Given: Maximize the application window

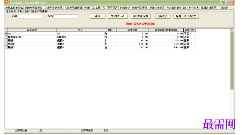Looking at the screenshot, I should [227, 3].
